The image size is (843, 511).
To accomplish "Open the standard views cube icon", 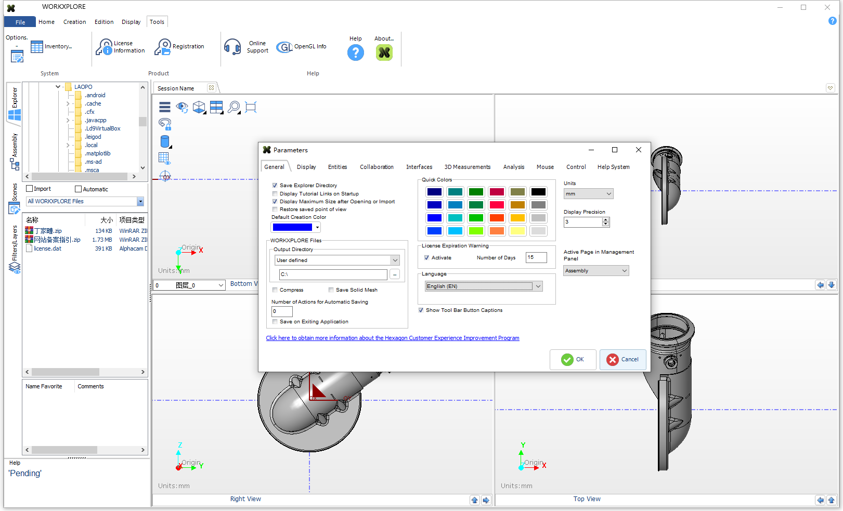I will point(199,107).
